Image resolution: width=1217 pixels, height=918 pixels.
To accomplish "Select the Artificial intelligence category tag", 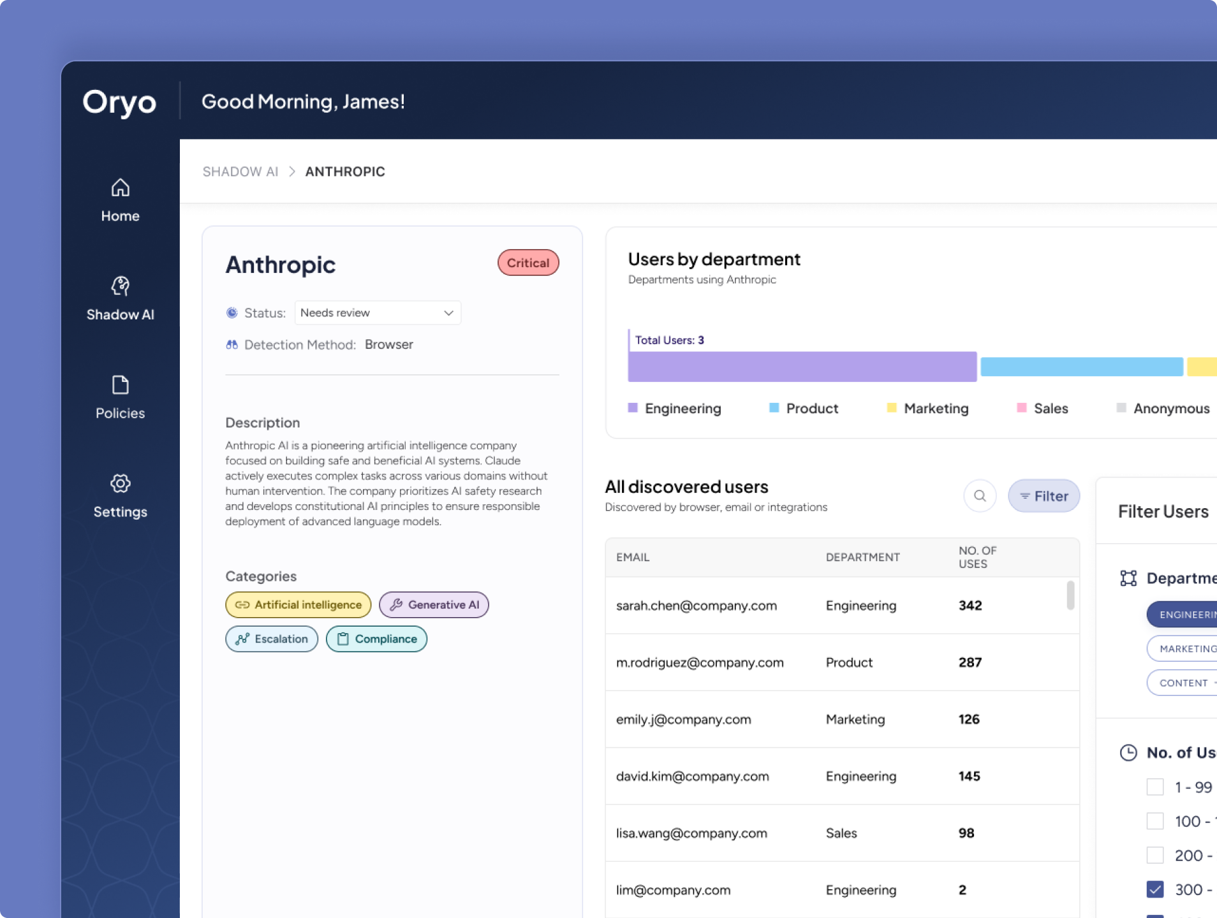I will point(298,604).
